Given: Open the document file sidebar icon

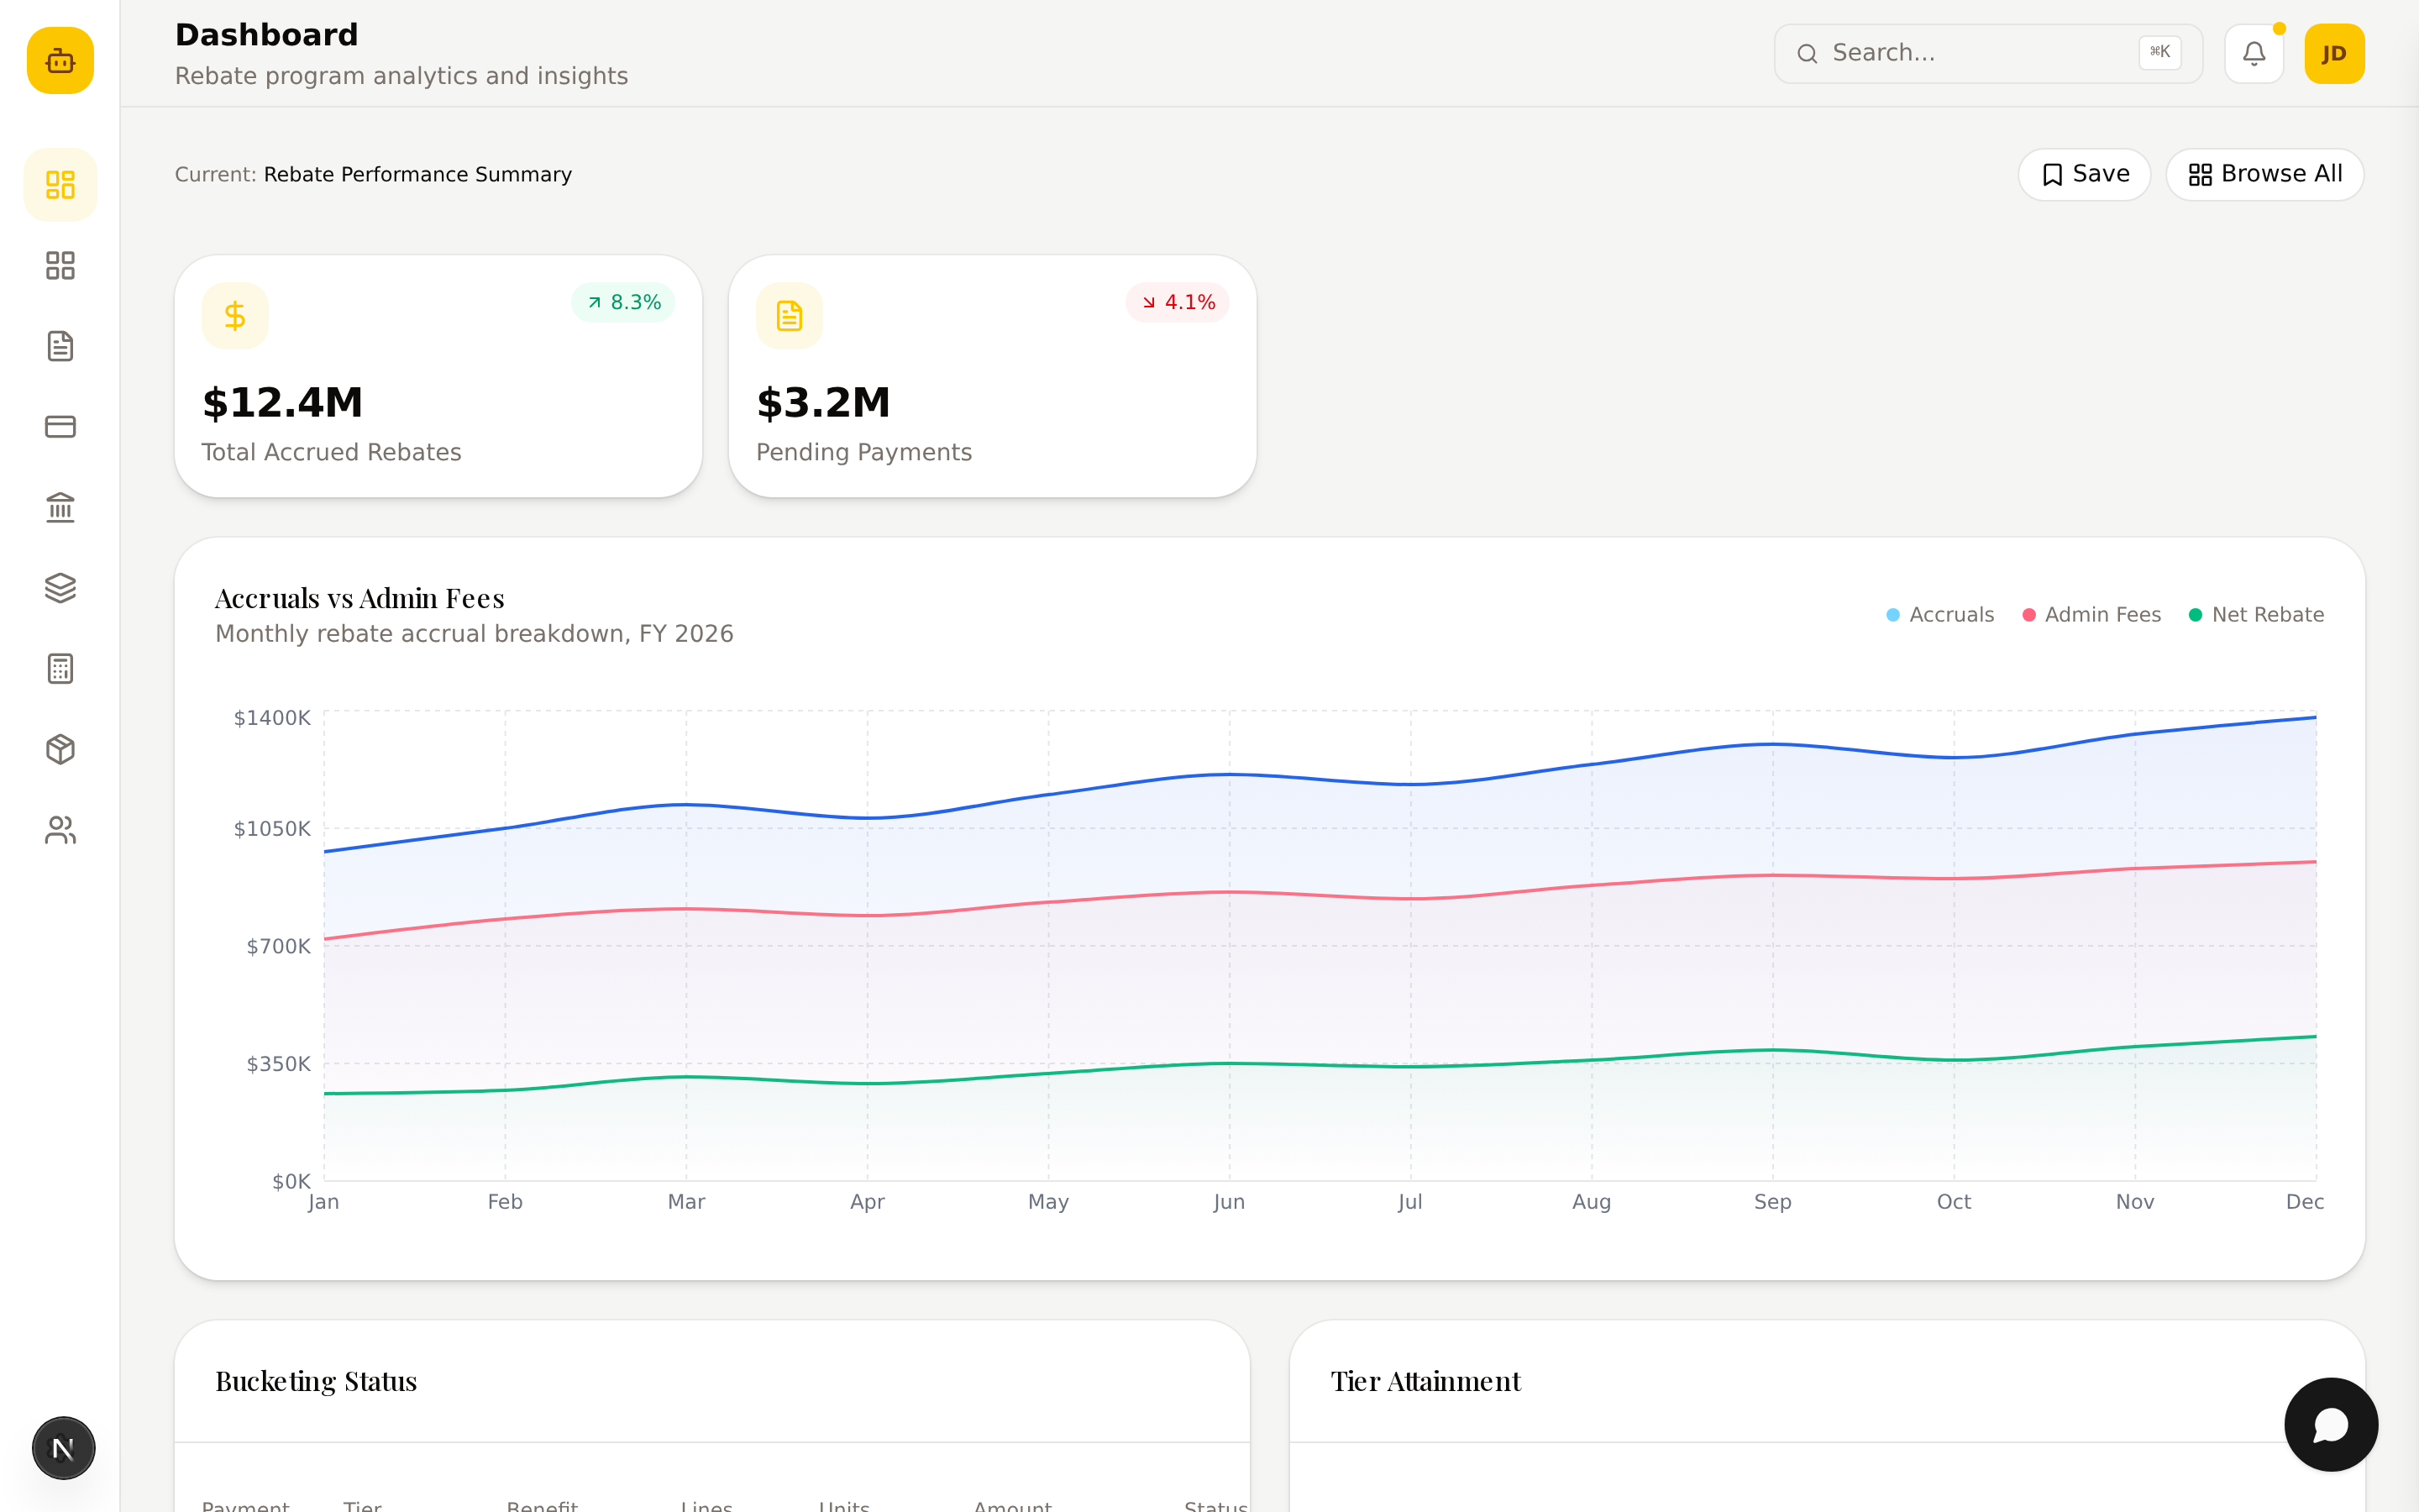Looking at the screenshot, I should click(60, 346).
